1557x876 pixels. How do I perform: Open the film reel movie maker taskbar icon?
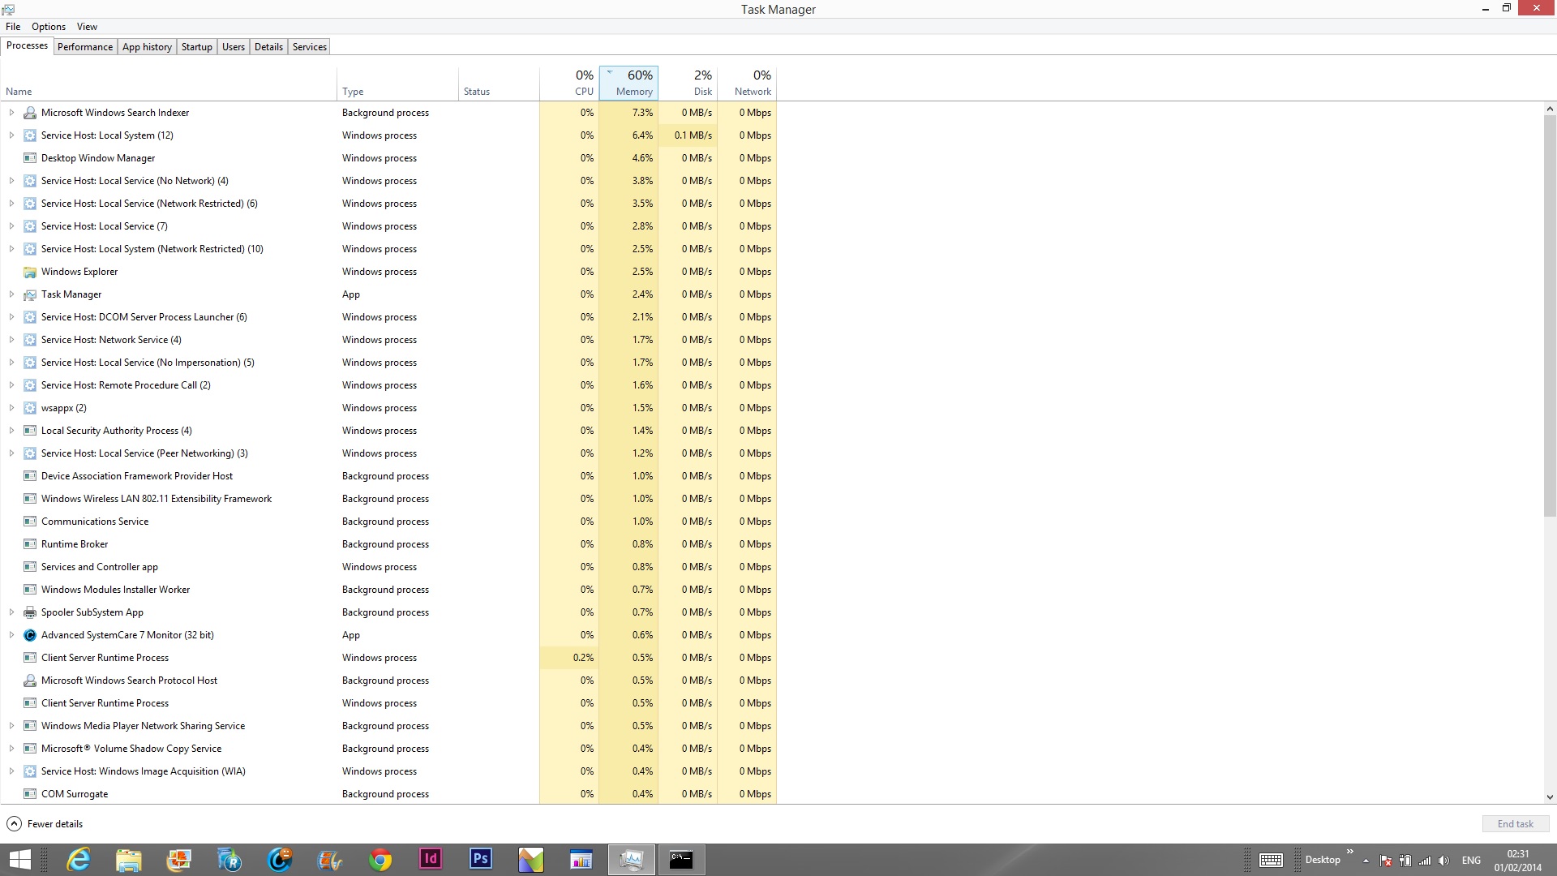(330, 860)
